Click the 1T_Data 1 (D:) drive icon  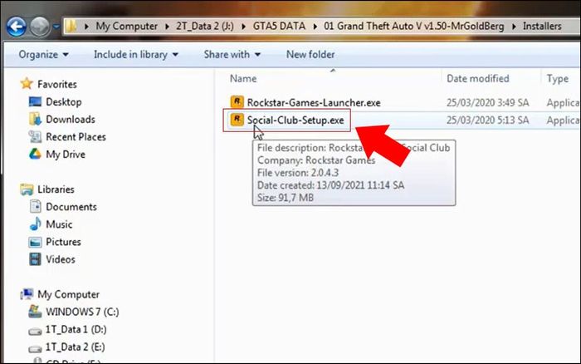pos(35,331)
